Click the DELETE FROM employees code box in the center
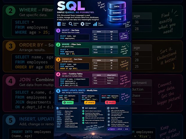186x139 pixels. (x=110, y=98)
